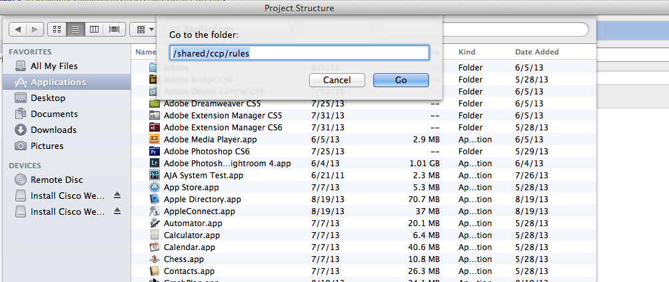Click the 26.3 MB size value
The width and height of the screenshot is (669, 282).
click(x=424, y=271)
